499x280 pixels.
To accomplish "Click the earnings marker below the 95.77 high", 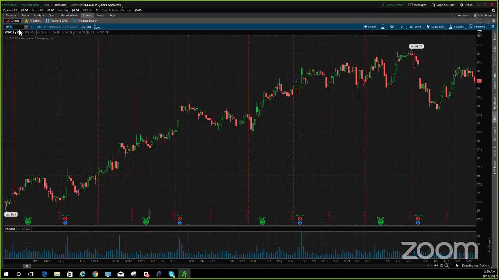I will (x=418, y=219).
